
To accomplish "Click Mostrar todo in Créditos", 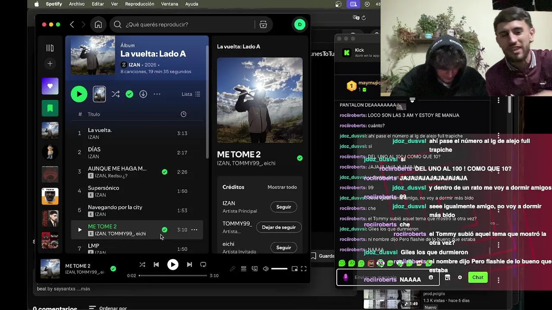I will click(x=282, y=187).
